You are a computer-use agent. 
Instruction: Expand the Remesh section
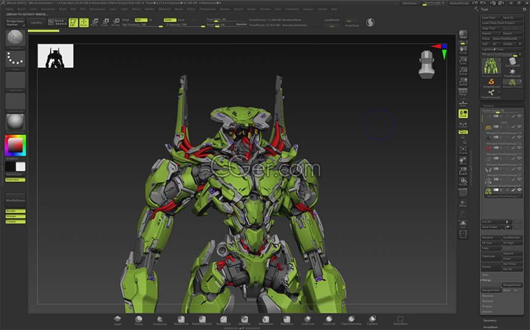[x=487, y=301]
